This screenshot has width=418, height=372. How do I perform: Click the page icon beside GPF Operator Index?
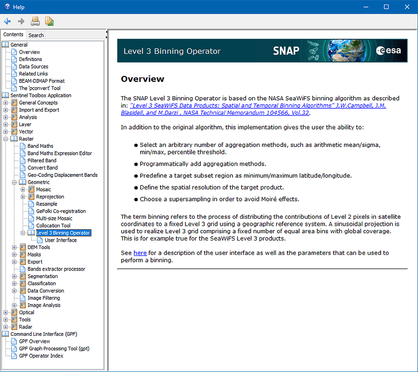pyautogui.click(x=14, y=356)
